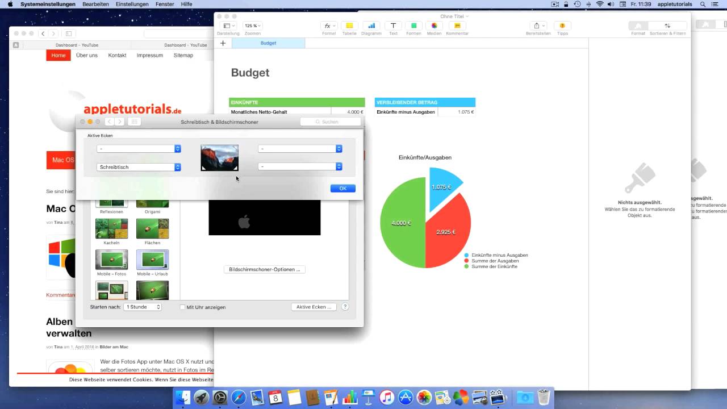Open the Über uns page link
The height and width of the screenshot is (409, 727).
(x=87, y=55)
